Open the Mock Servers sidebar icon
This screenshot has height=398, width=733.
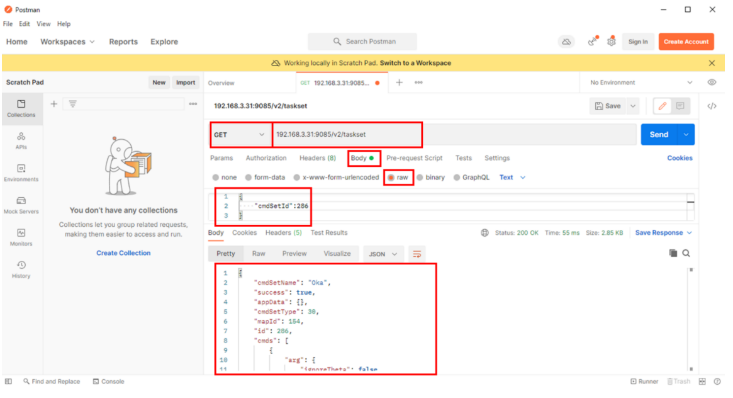point(21,205)
